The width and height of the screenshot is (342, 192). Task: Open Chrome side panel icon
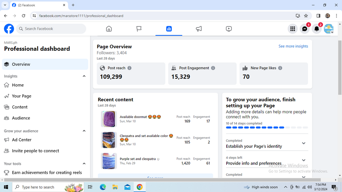[318, 16]
